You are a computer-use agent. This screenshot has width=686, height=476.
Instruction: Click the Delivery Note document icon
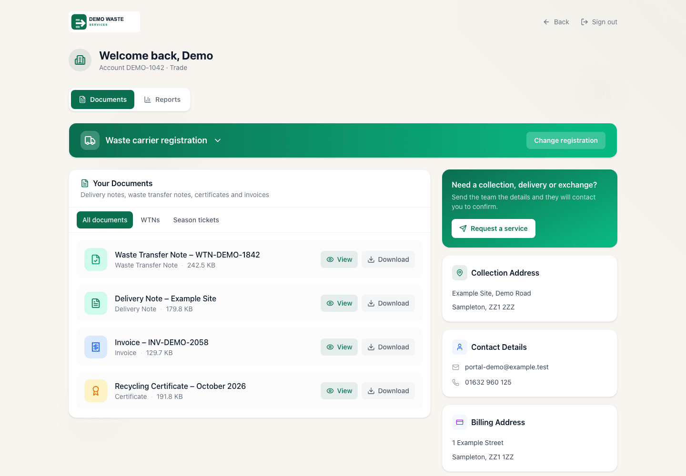96,303
